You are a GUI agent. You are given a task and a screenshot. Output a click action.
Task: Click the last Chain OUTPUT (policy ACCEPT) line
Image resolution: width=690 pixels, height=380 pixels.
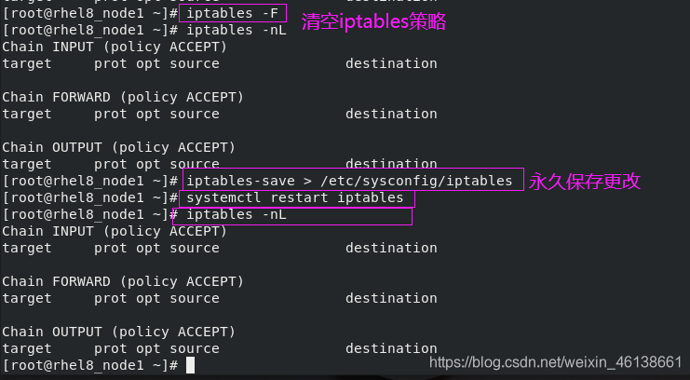(x=119, y=332)
